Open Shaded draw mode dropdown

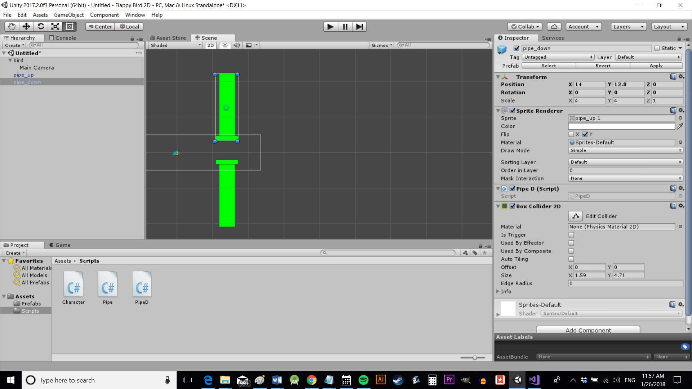pyautogui.click(x=176, y=45)
